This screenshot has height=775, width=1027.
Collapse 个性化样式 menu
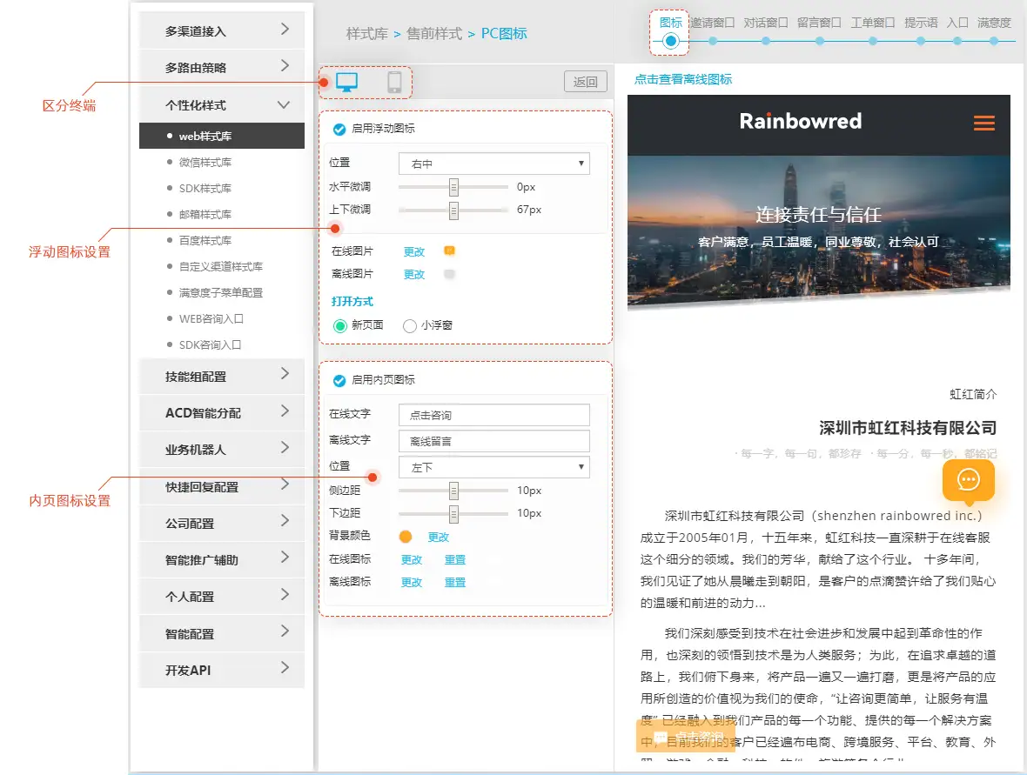coord(221,104)
